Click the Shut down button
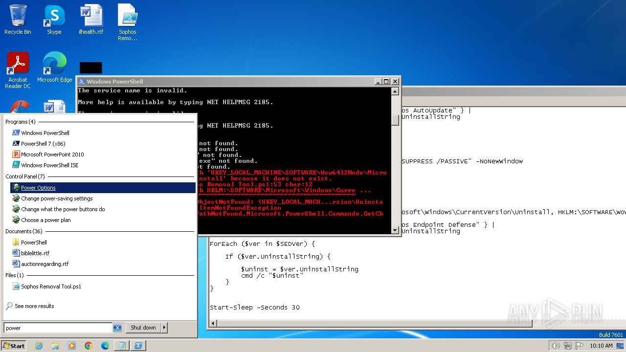This screenshot has height=352, width=626. 143,328
